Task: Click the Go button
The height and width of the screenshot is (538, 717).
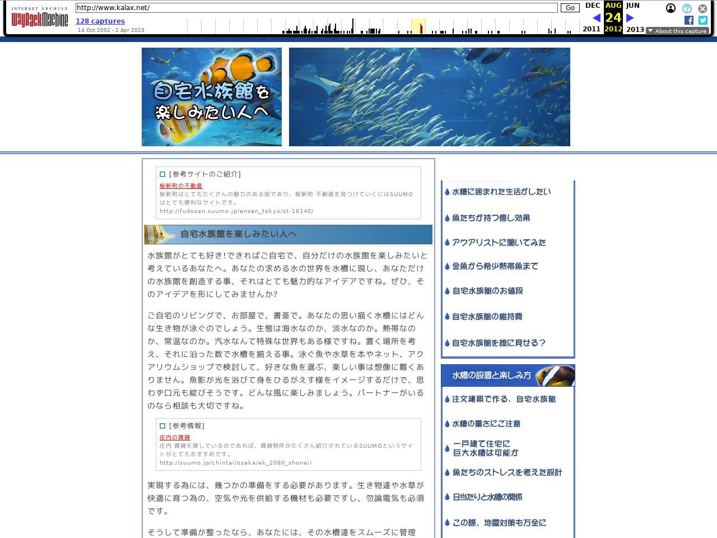Action: point(570,8)
